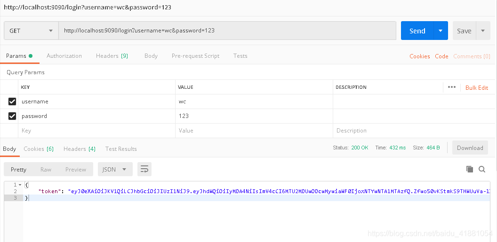Click the request URL input field
This screenshot has width=497, height=242.
point(227,31)
